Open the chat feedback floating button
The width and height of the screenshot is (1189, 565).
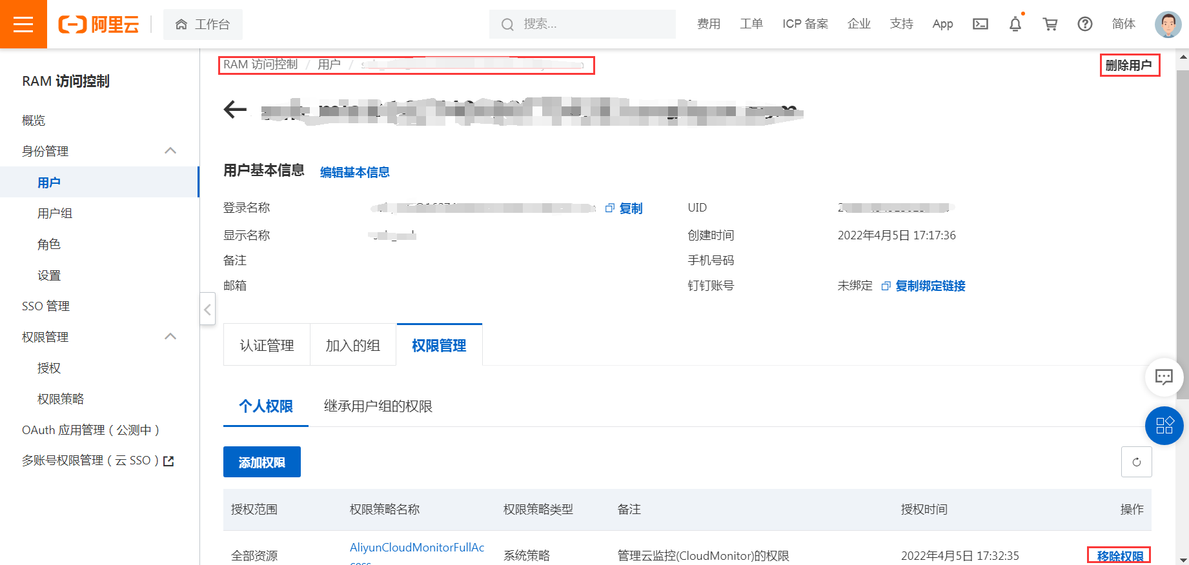tap(1164, 377)
